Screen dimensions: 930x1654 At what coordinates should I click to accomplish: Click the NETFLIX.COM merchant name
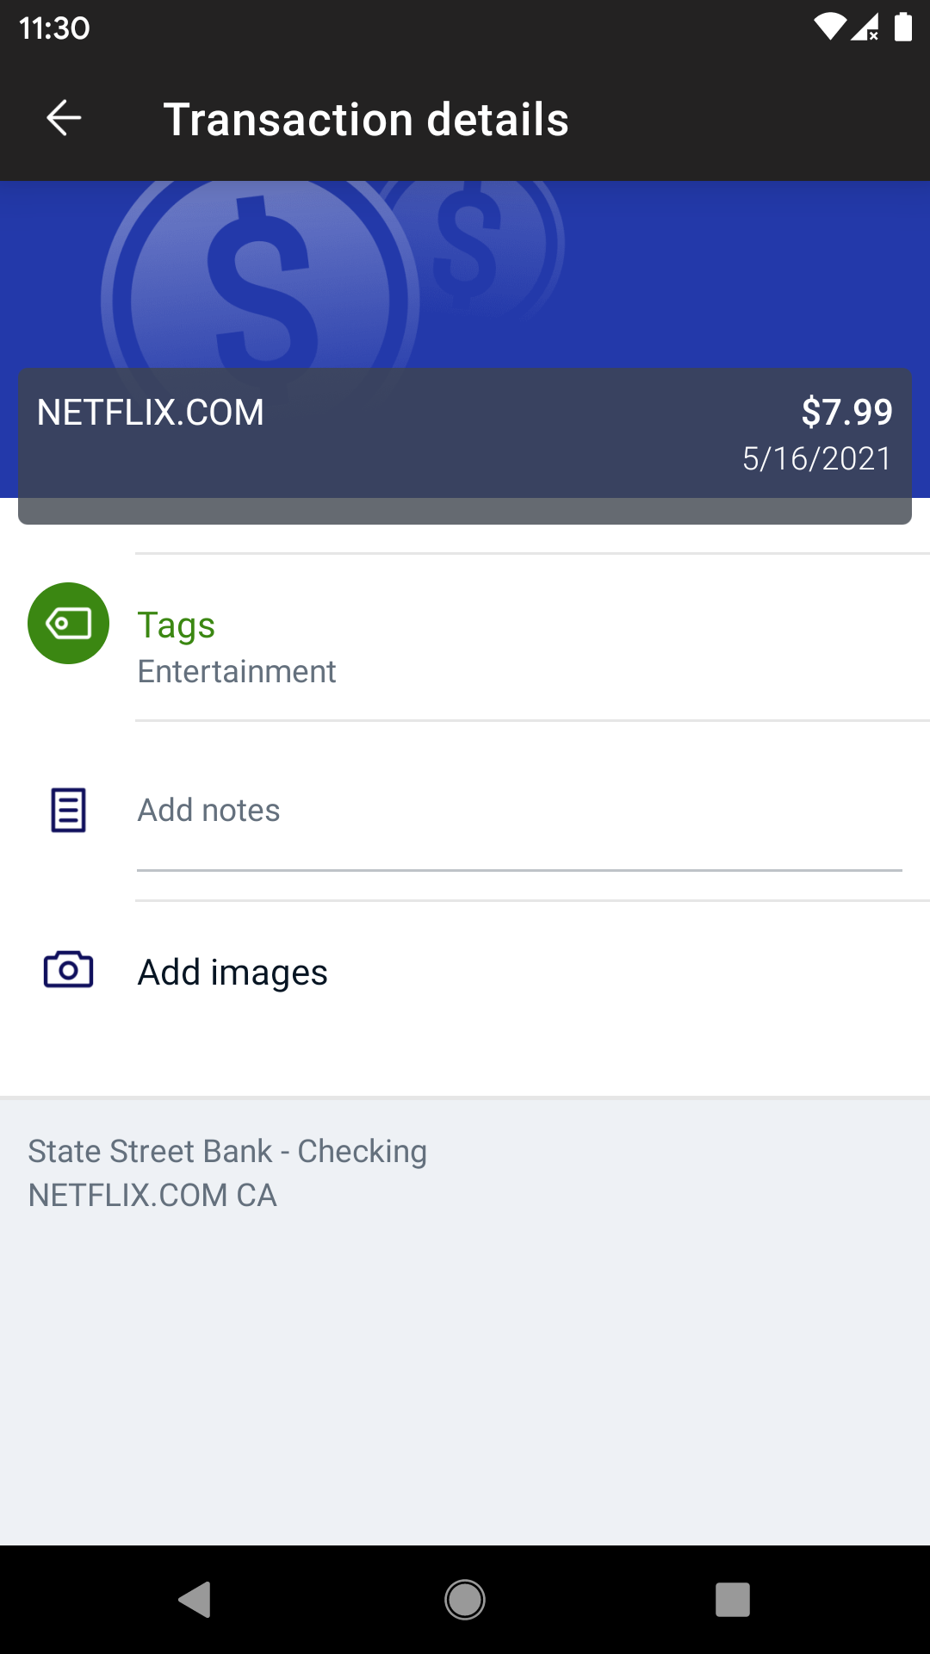pos(150,413)
